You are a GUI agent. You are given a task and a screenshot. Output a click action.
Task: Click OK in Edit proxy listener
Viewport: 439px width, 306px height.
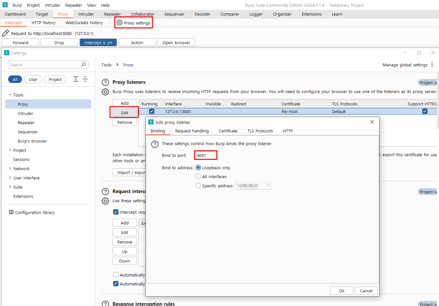click(342, 291)
